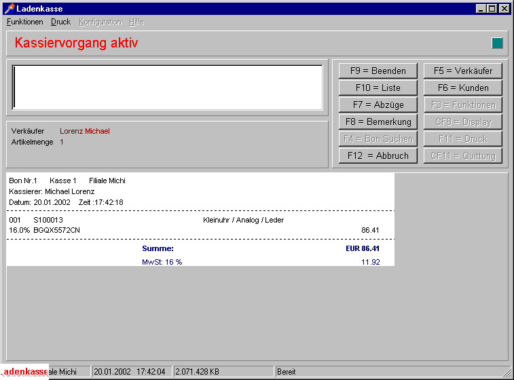Click the F8 = Bemerkung button
The width and height of the screenshot is (514, 380).
point(378,121)
